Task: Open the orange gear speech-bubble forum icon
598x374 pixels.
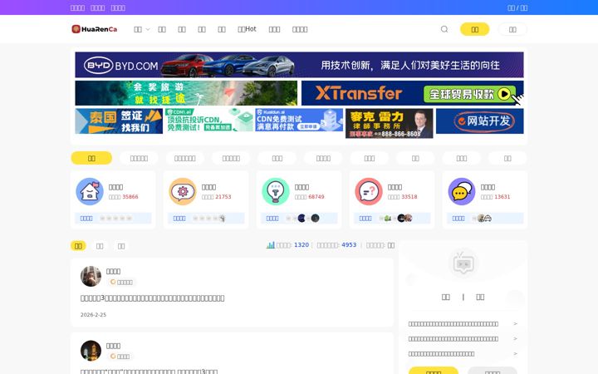Action: 183,191
